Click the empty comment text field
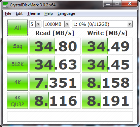Image resolution: width=140 pixels, height=127 pixels. [70, 117]
